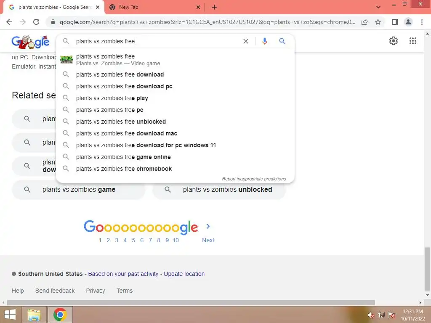Go to results page 7

pyautogui.click(x=150, y=240)
